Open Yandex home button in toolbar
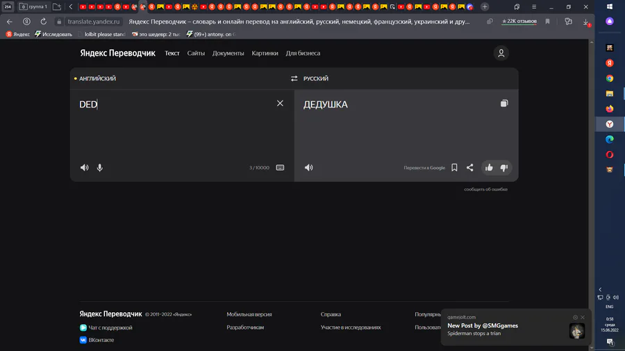 point(26,22)
